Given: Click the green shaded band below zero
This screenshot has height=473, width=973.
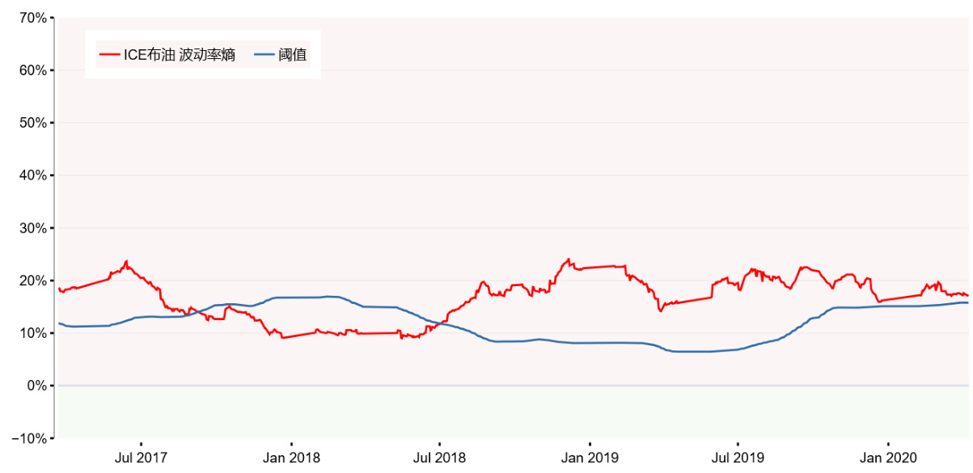Looking at the screenshot, I should tap(511, 412).
